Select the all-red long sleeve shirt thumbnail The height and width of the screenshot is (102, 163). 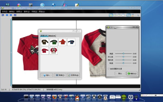coord(45,51)
